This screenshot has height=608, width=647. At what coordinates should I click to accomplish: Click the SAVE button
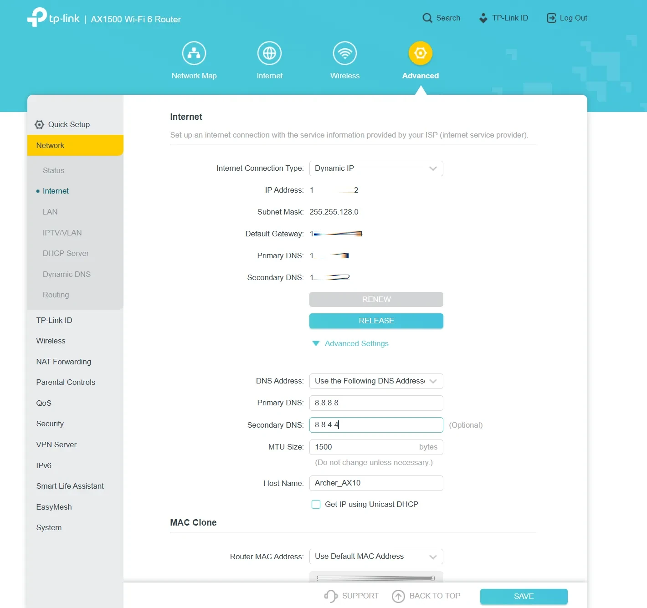[524, 597]
